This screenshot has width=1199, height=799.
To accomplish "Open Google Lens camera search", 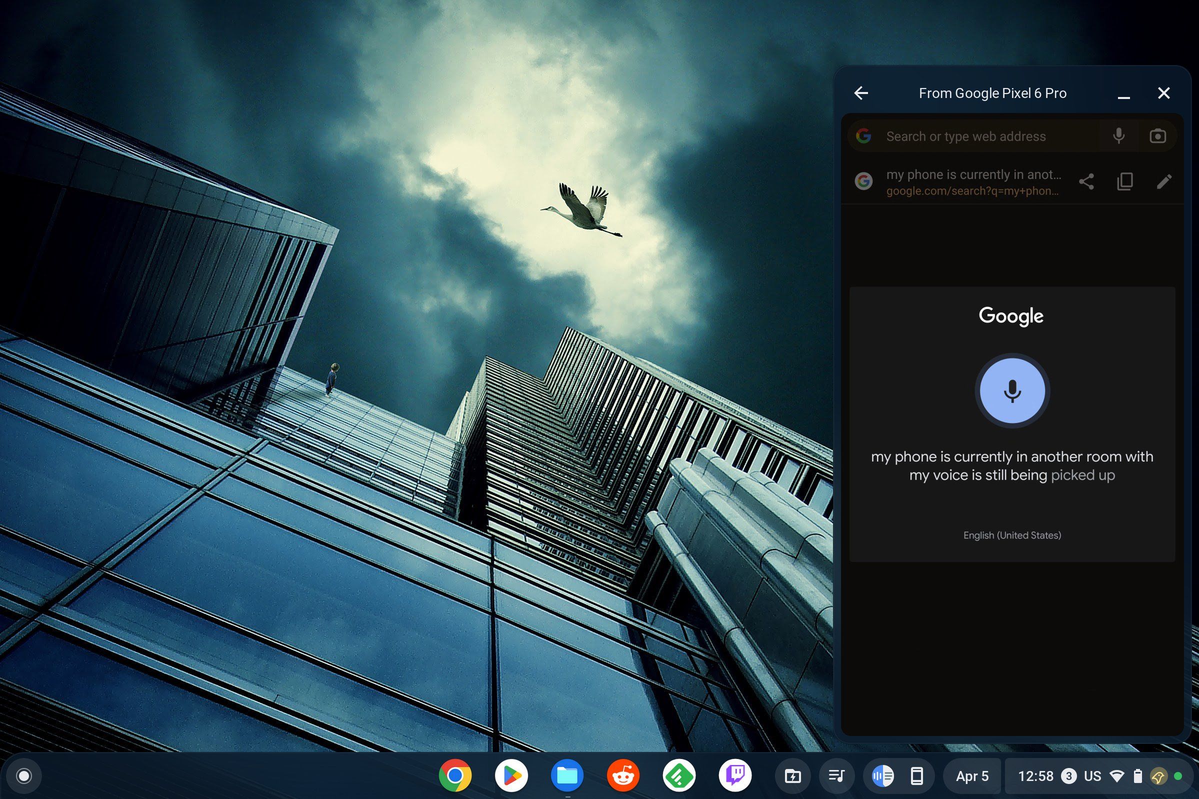I will pos(1157,135).
